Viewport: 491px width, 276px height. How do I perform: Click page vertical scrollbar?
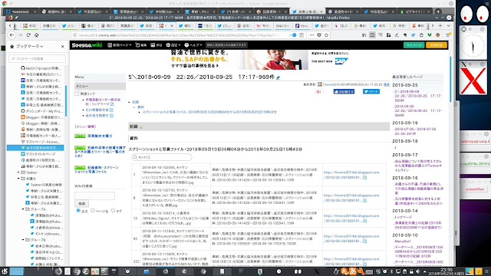point(450,80)
